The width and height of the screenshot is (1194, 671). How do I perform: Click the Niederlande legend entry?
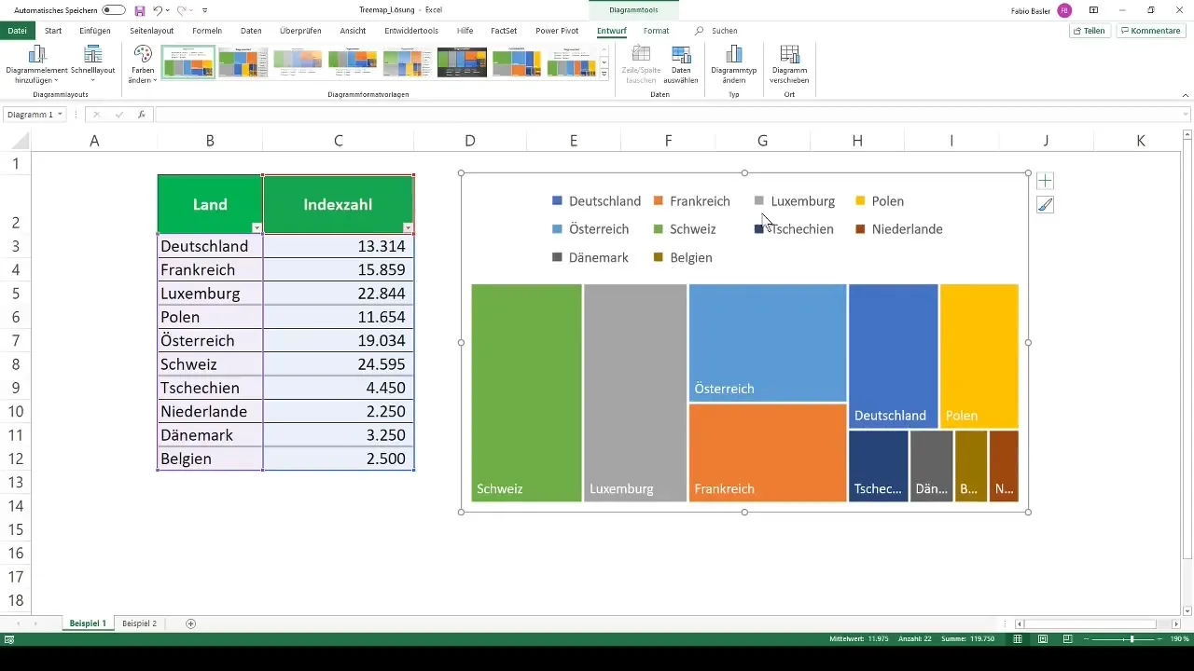click(898, 229)
